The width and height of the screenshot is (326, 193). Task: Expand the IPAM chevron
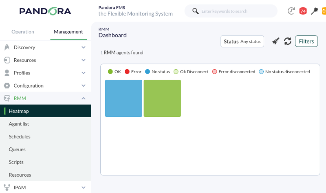pos(84,188)
